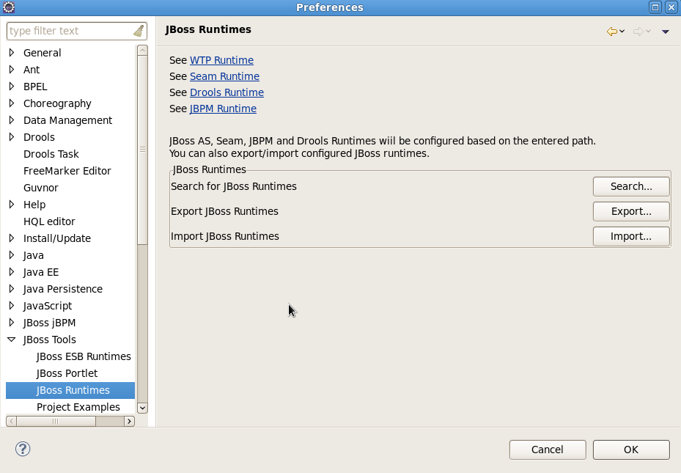The width and height of the screenshot is (681, 473).
Task: Select Drools Task in the tree
Action: coord(51,154)
